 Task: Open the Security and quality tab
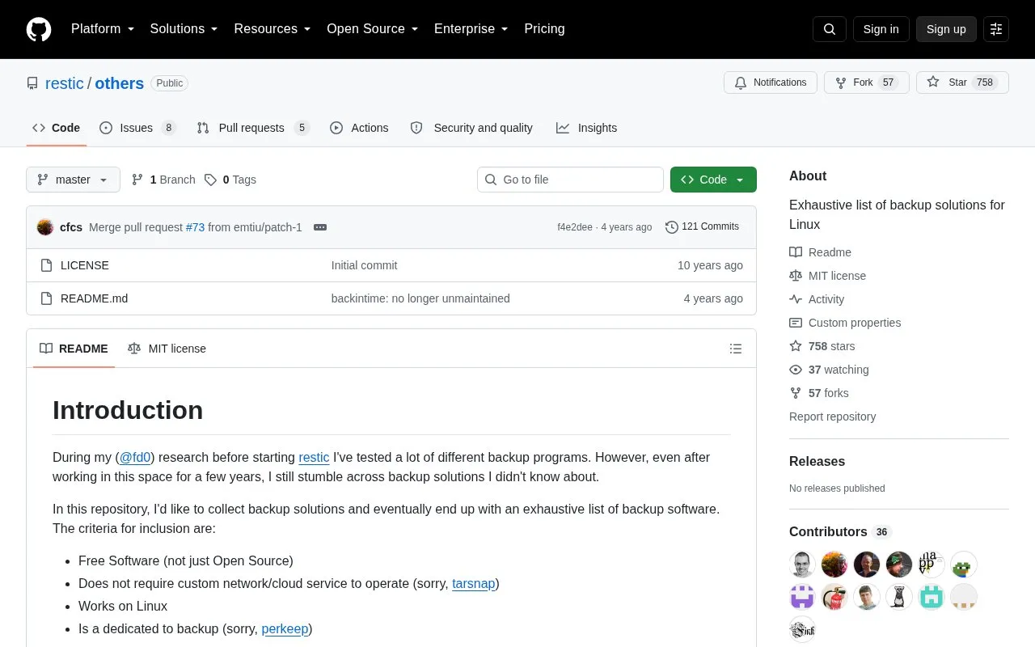[471, 128]
